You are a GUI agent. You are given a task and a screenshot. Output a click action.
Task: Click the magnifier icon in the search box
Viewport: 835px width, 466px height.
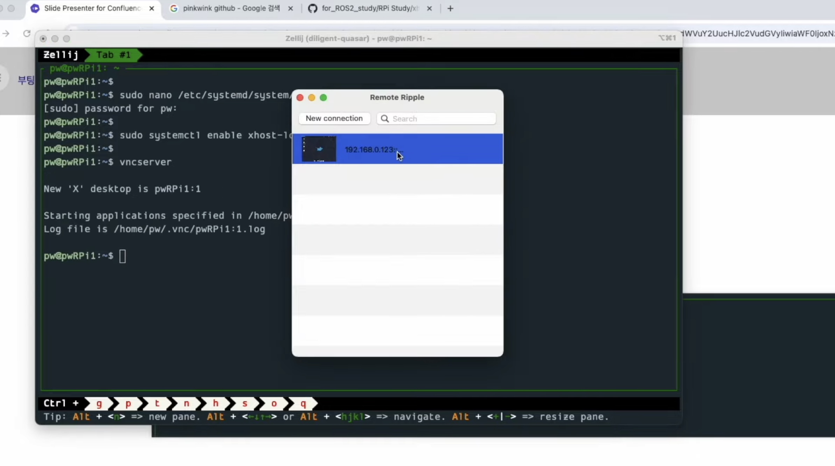(x=384, y=119)
